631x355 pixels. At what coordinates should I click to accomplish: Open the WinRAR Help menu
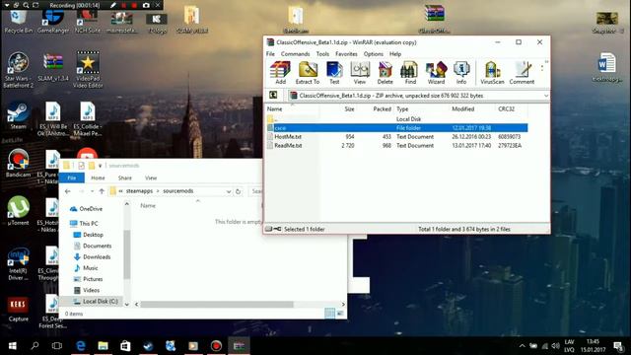[395, 53]
